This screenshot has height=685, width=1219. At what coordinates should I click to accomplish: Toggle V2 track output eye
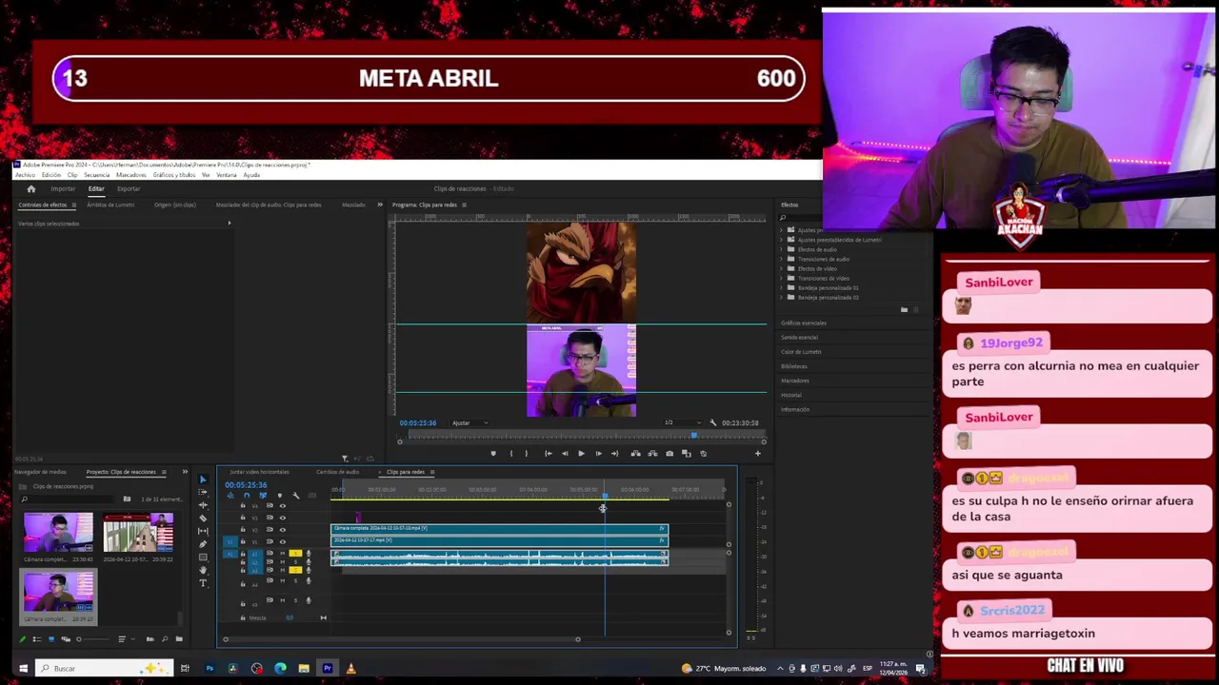(282, 530)
